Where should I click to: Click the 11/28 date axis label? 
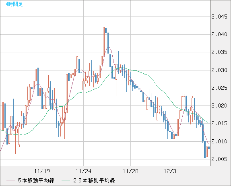[x=130, y=171]
